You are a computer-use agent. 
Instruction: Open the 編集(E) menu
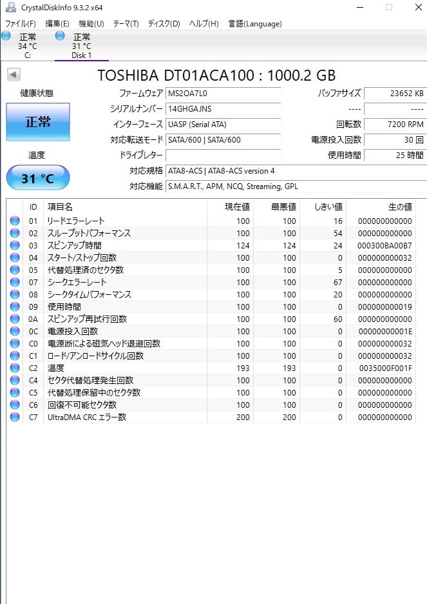[x=57, y=24]
